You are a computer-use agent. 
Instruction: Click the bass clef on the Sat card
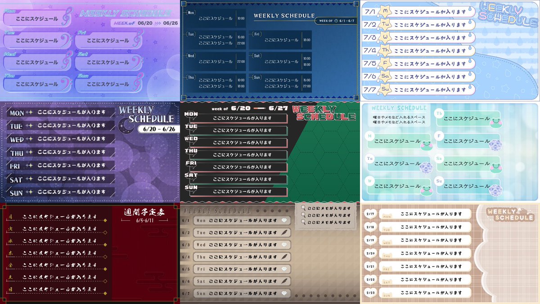138,62
